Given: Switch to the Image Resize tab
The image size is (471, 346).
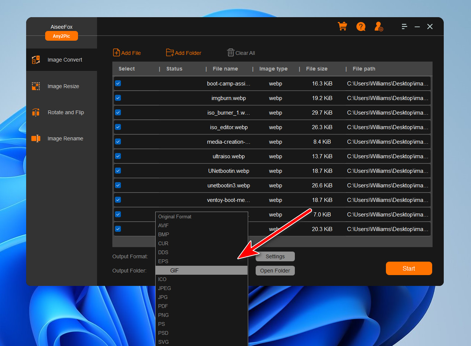Looking at the screenshot, I should (x=62, y=86).
